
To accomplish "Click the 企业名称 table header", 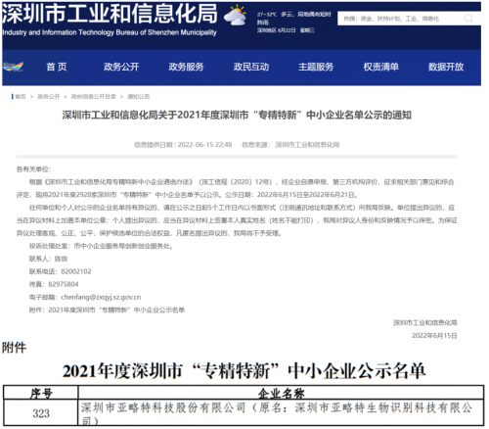I will [281, 394].
